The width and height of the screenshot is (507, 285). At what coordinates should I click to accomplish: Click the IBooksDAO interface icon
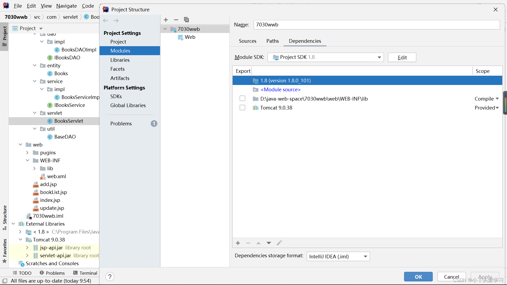tap(50, 58)
